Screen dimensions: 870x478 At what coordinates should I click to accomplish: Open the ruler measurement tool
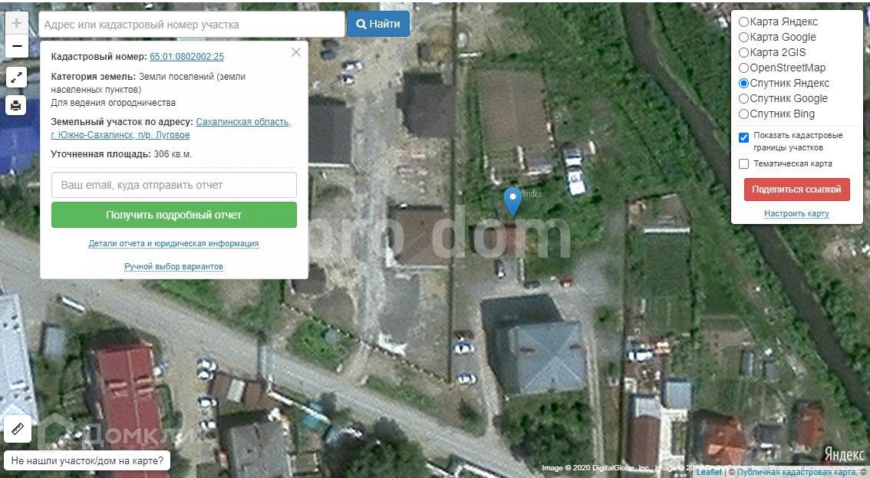(x=17, y=429)
